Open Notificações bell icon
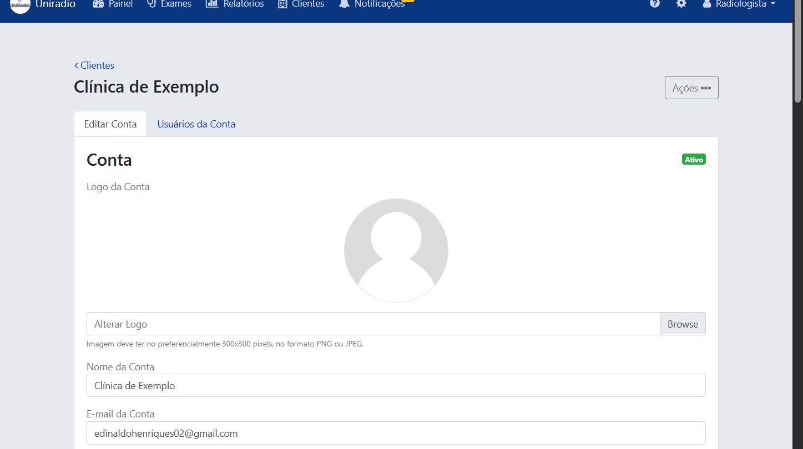This screenshot has width=803, height=449. [x=344, y=4]
